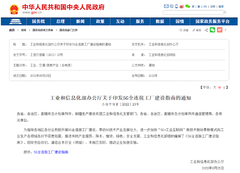Switch to the 政策 navigation tab
Viewport: 240px width, 173px height.
point(100,22)
